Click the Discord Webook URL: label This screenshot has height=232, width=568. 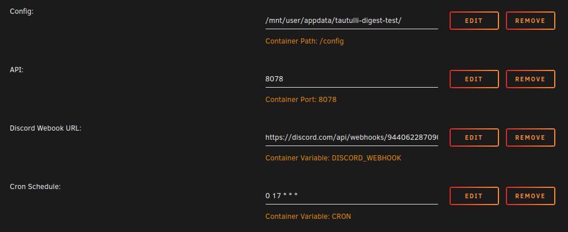pyautogui.click(x=45, y=128)
